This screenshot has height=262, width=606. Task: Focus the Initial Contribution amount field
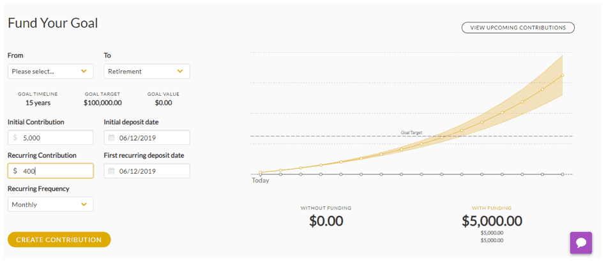(x=54, y=138)
